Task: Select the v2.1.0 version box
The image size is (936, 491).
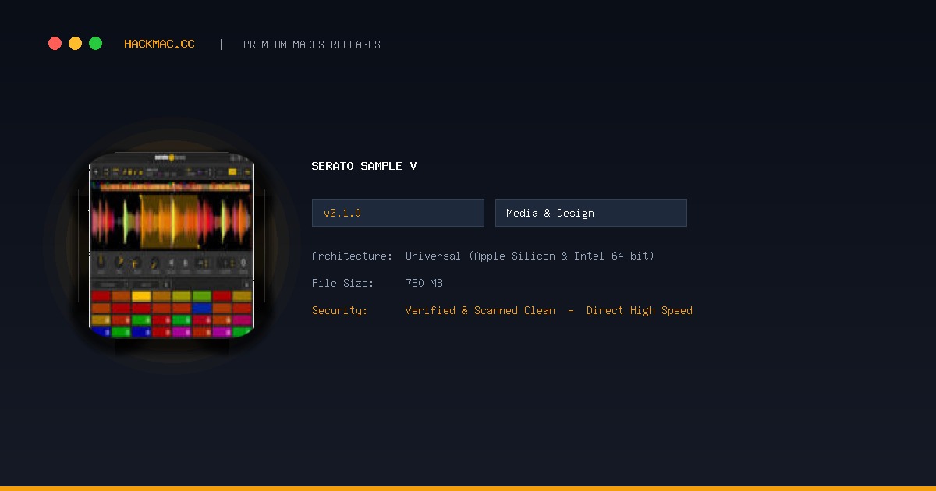Action: 398,213
